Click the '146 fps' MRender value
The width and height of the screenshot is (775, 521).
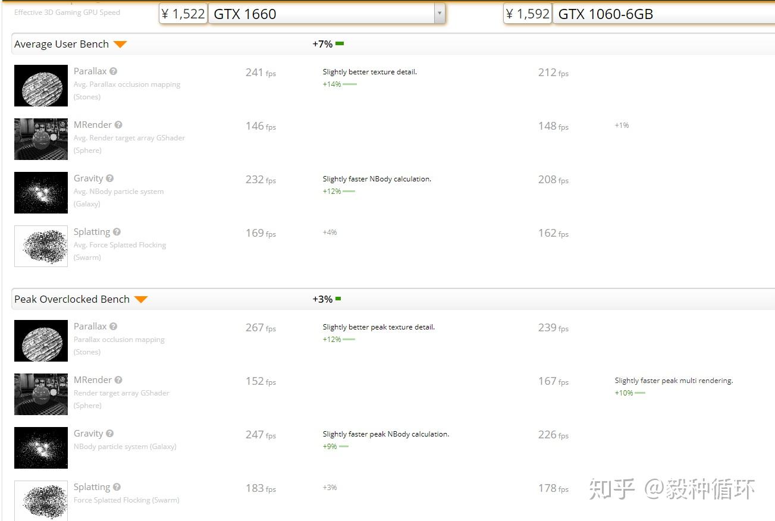(261, 126)
